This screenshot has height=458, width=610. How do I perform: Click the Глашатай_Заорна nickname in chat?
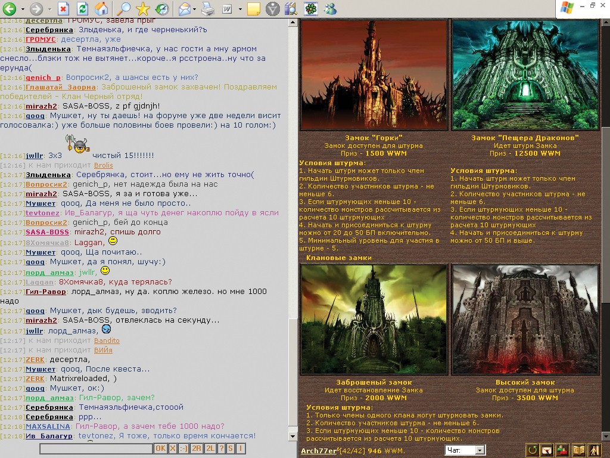(x=61, y=87)
